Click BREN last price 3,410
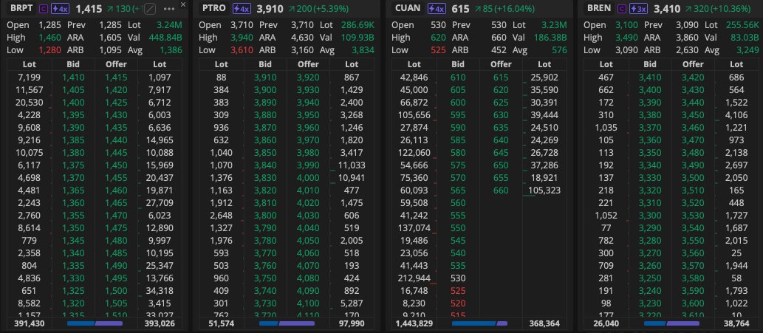Screen dimensions: 763x333 (x=667, y=9)
